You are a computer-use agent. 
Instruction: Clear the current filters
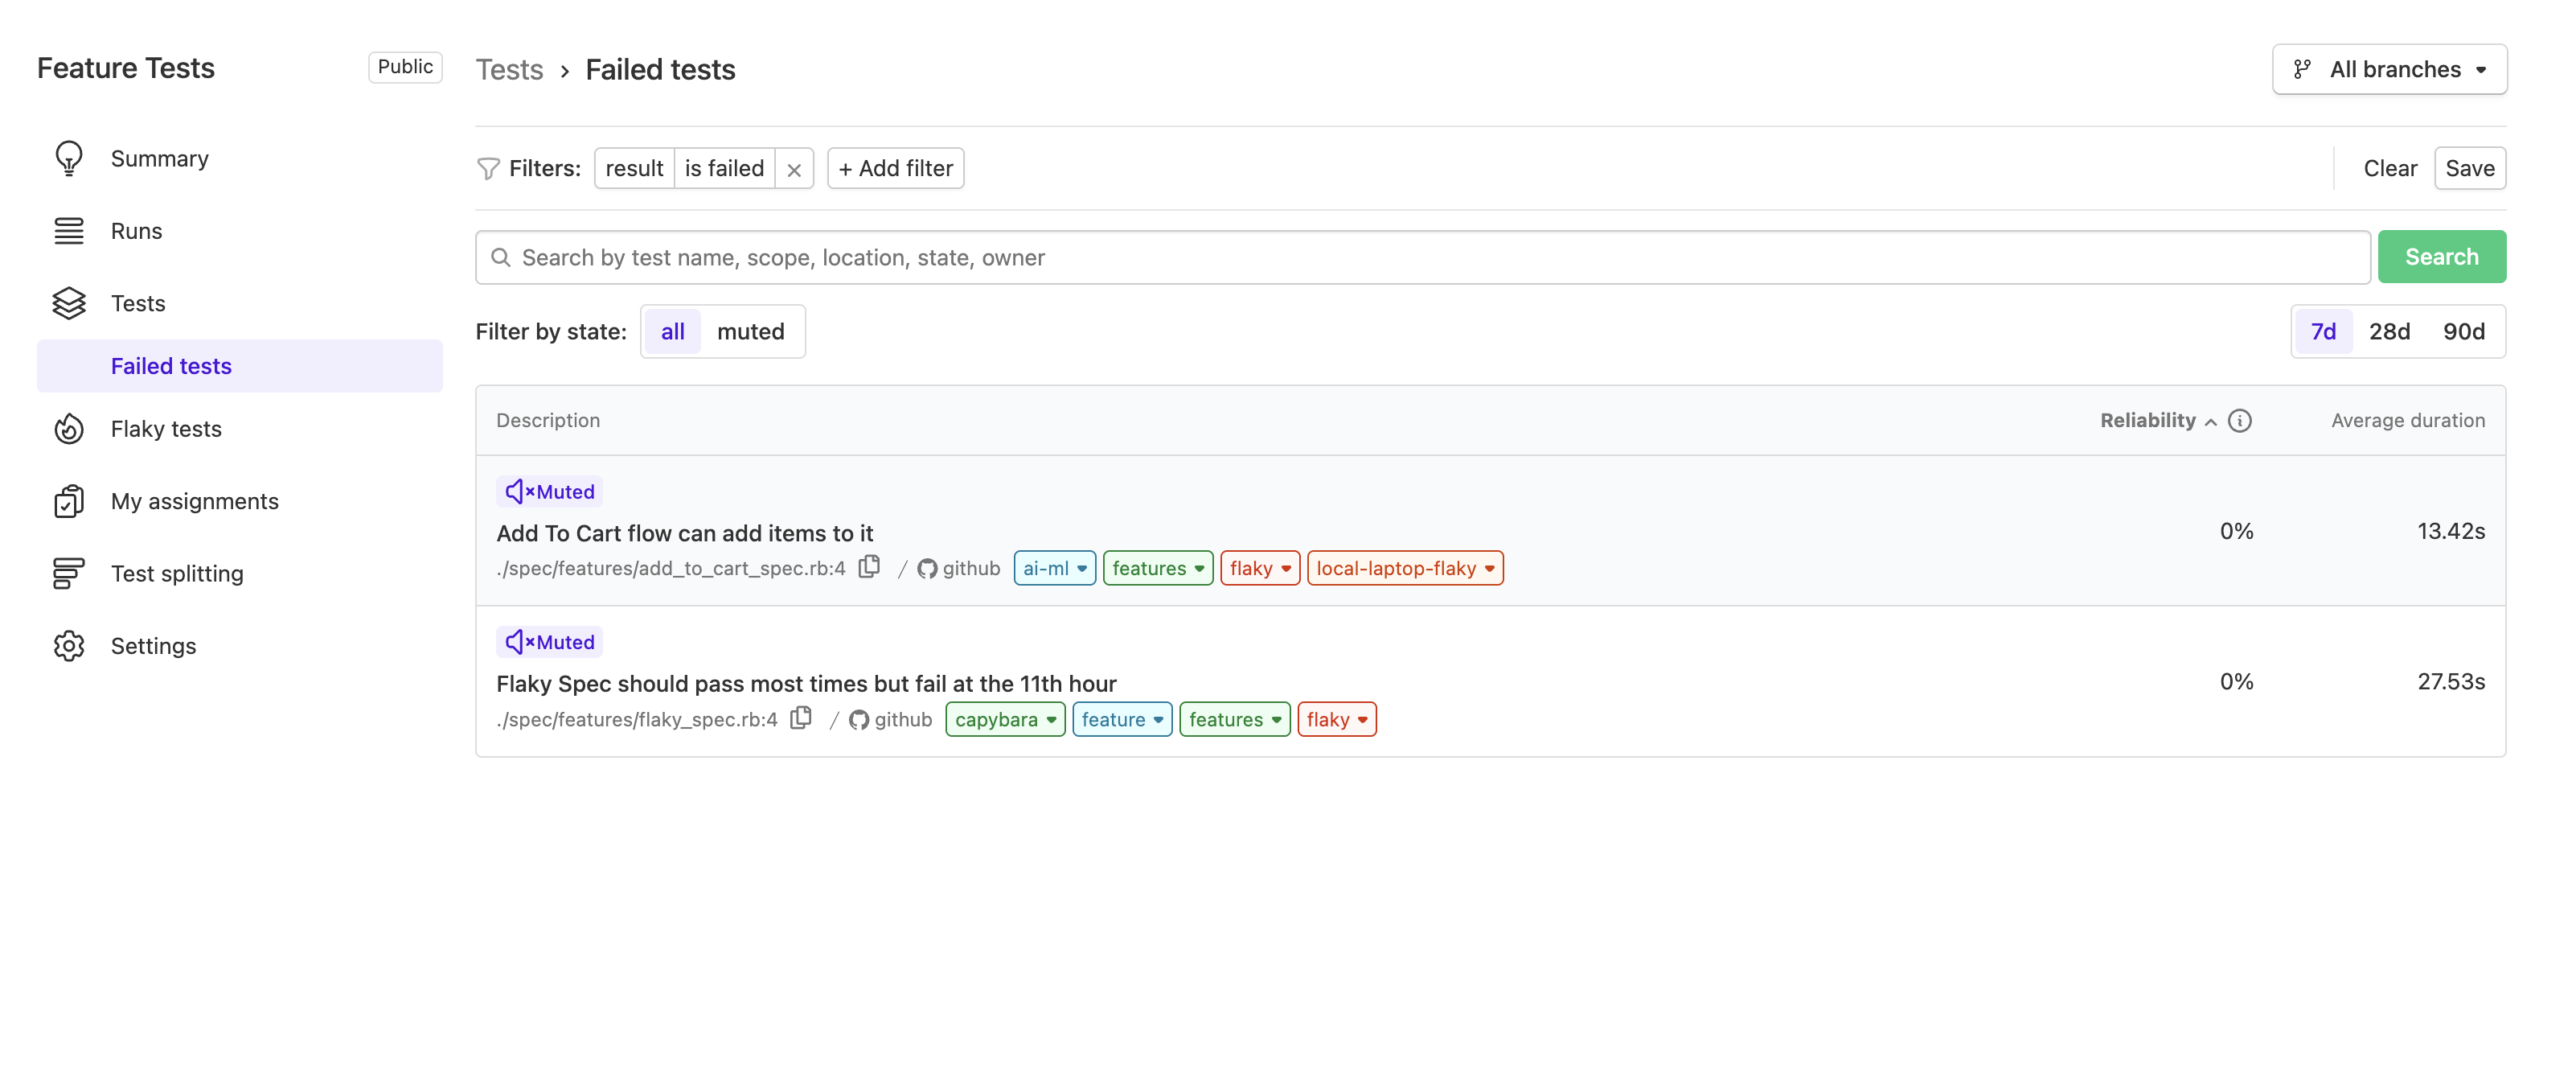pyautogui.click(x=2389, y=167)
